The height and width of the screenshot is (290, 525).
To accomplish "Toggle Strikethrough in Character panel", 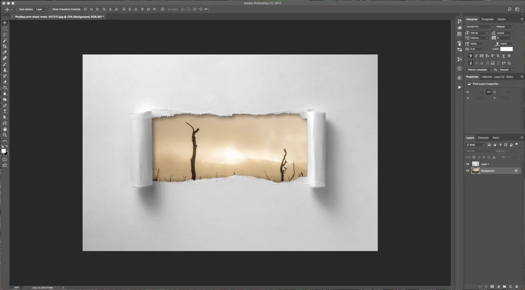I will [x=509, y=56].
